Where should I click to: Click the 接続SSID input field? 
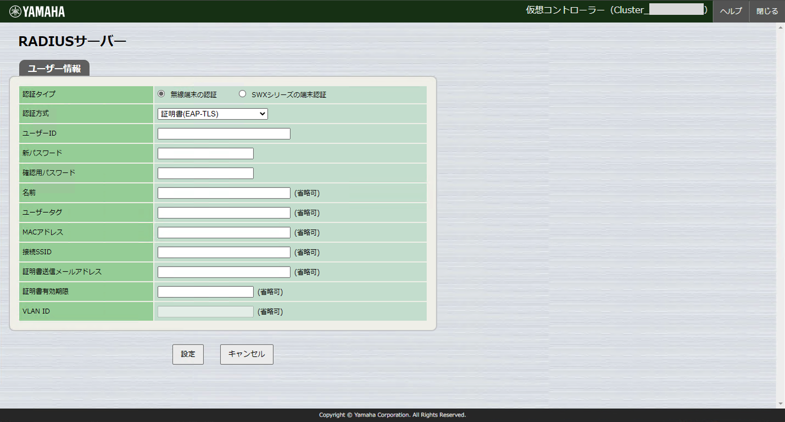223,252
